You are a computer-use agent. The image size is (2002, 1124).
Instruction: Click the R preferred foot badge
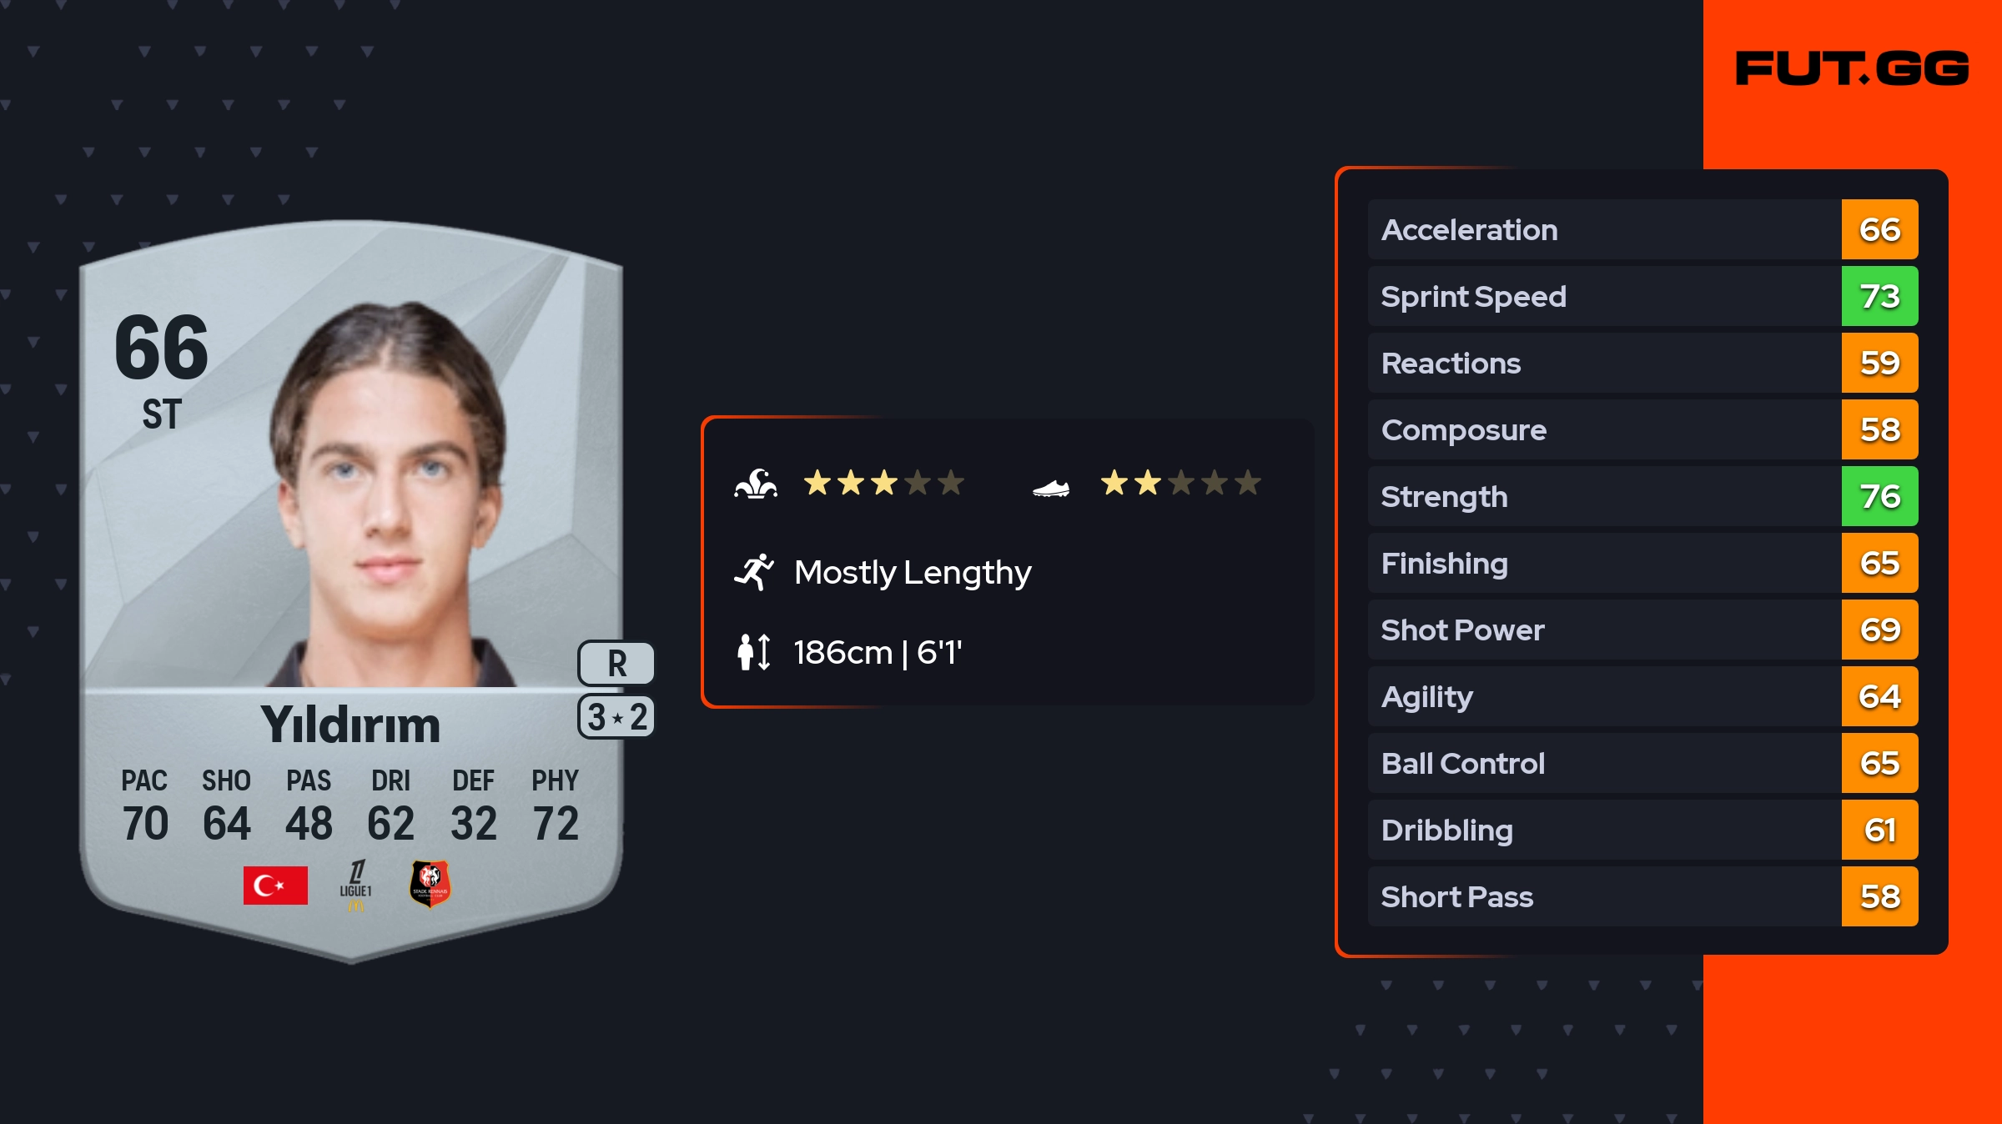point(616,664)
